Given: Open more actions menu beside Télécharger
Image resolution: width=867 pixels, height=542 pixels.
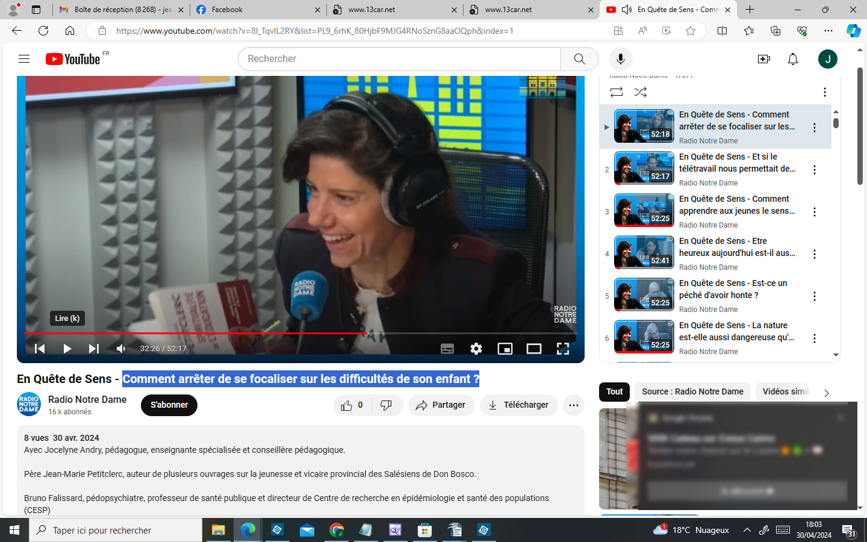Looking at the screenshot, I should (574, 405).
